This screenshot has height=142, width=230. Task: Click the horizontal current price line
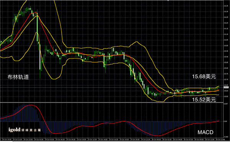pos(111,87)
